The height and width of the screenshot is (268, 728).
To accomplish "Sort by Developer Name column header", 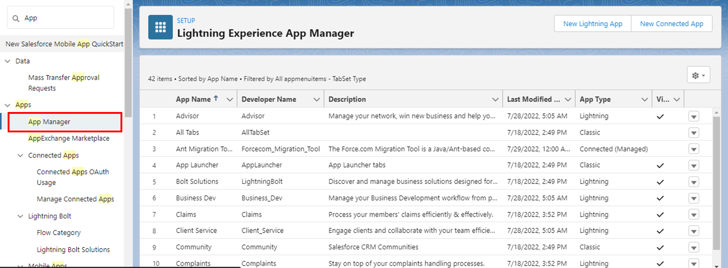I will click(269, 99).
